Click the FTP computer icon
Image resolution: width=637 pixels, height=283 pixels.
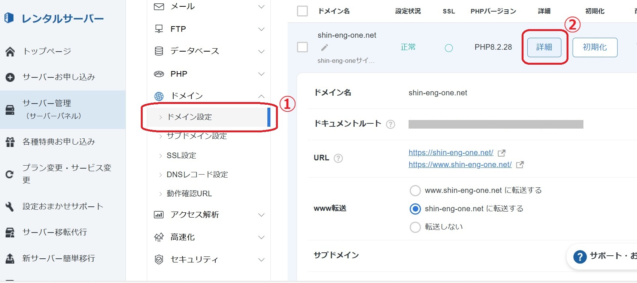tap(159, 29)
